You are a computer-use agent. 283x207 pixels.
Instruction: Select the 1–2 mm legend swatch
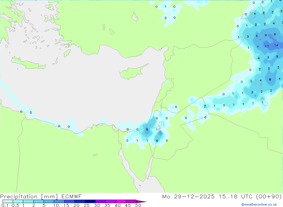(28, 201)
